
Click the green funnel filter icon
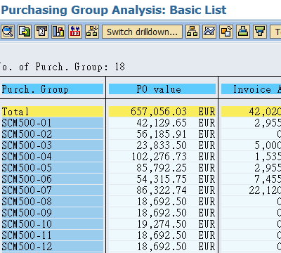(260, 32)
